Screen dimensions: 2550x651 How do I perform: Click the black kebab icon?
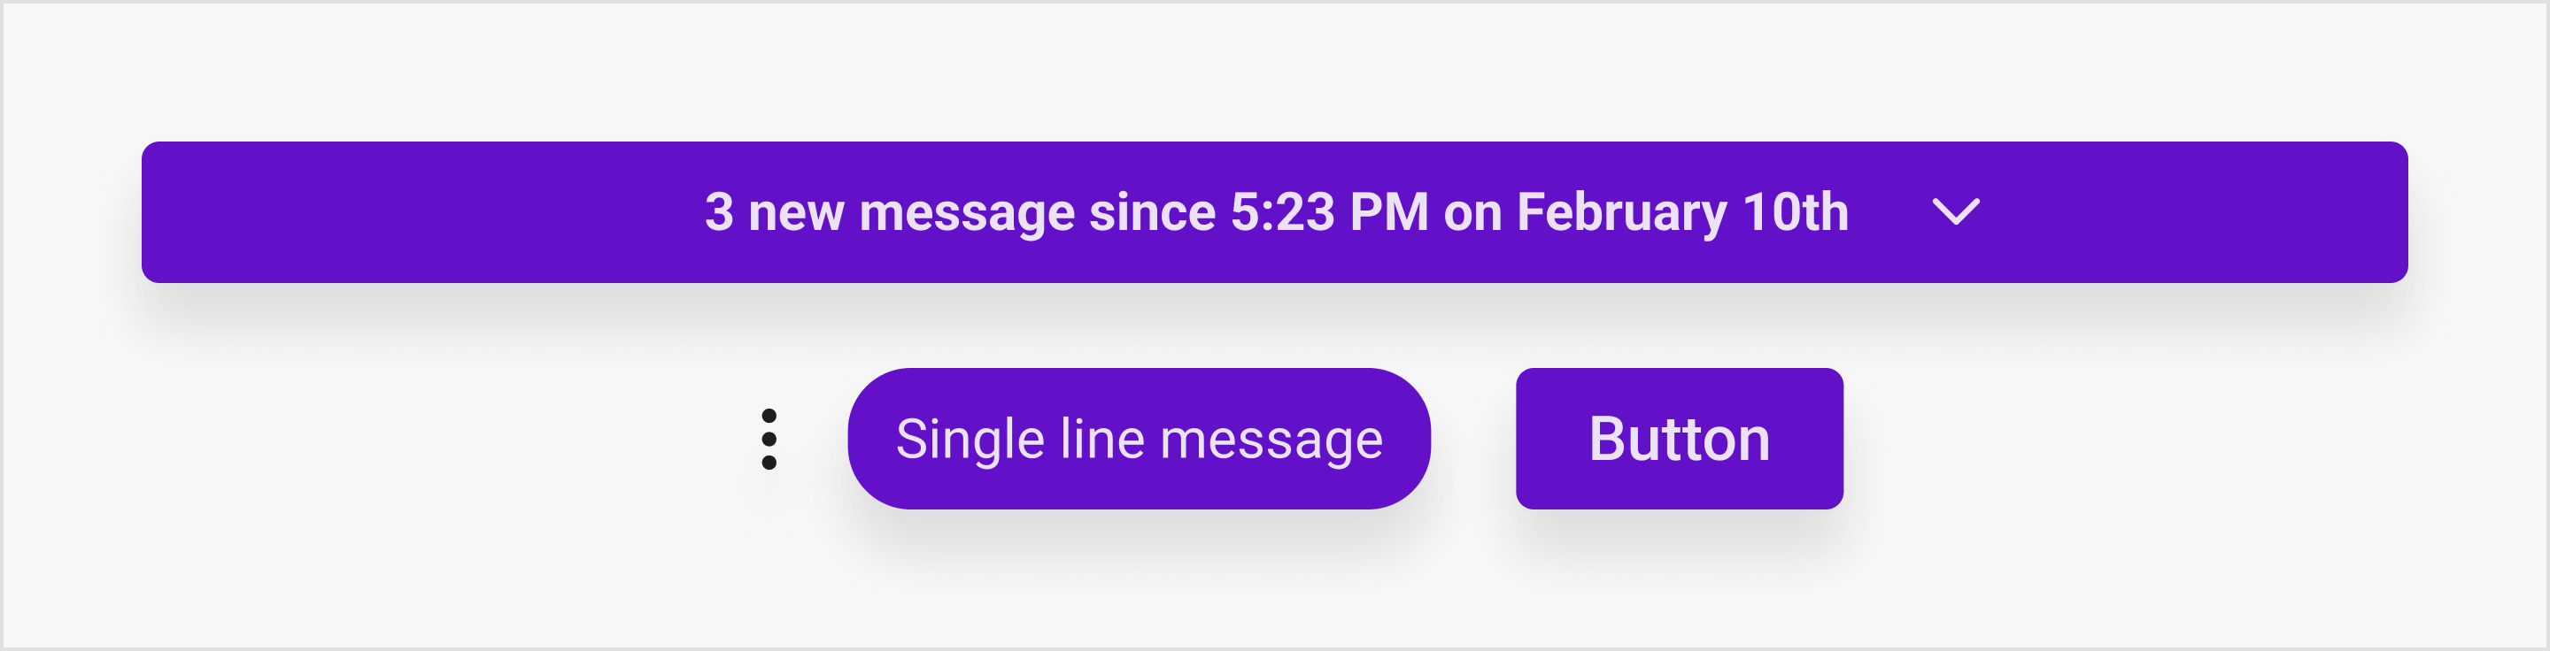769,440
